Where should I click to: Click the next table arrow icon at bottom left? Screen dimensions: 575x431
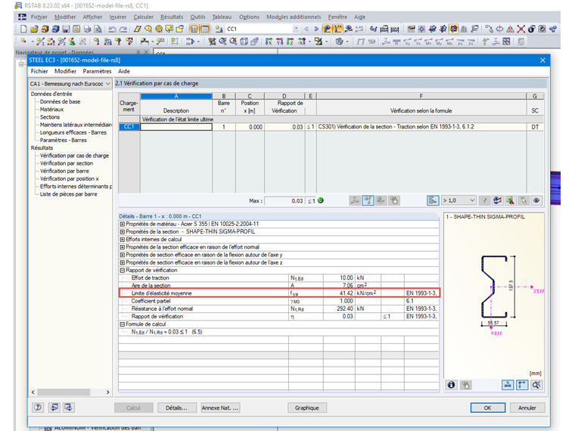68,407
